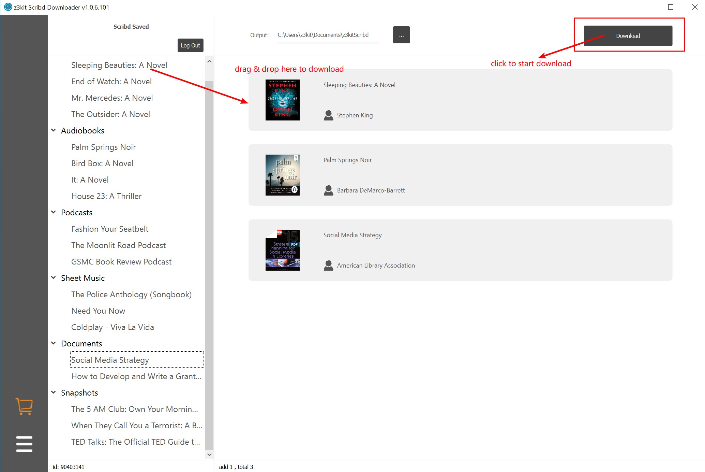Select End of Watch: A Novel
This screenshot has height=472, width=705.
pos(111,82)
